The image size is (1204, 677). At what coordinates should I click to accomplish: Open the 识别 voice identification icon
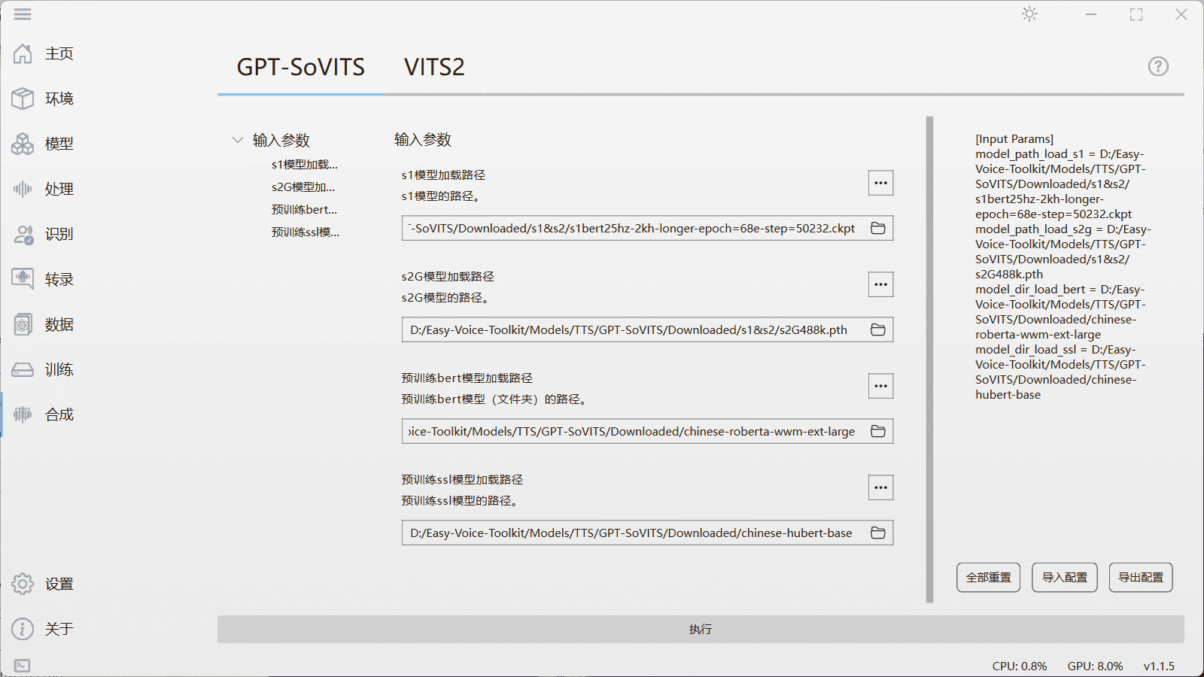(23, 234)
